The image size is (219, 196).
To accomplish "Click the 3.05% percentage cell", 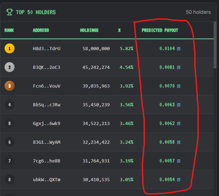I will pos(127,179).
